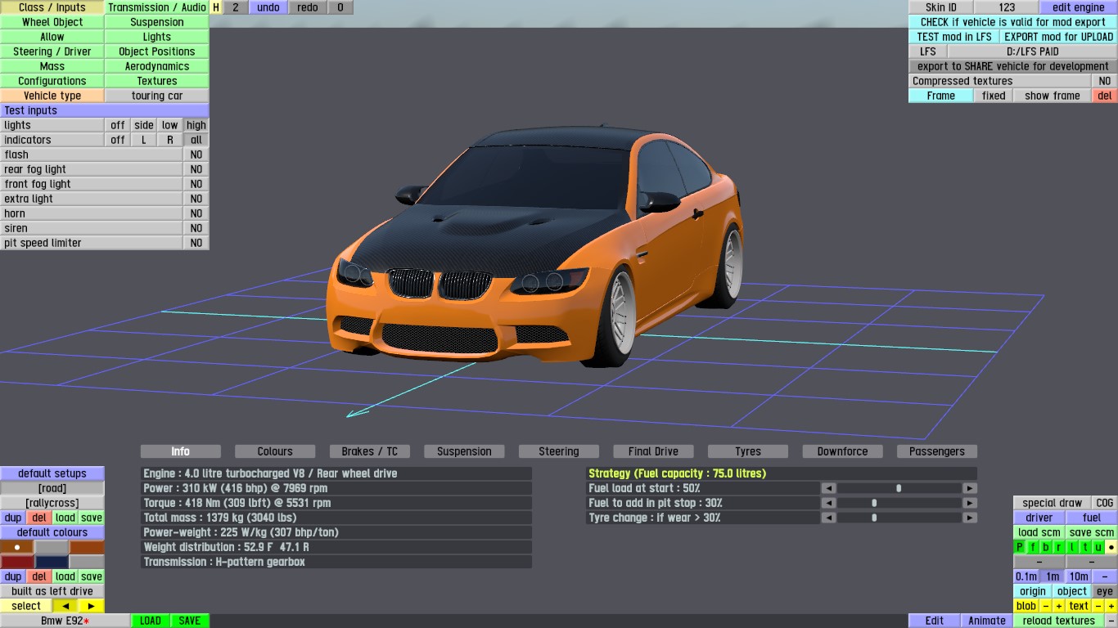Click right arrow for Fuel to add in pit stop
The height and width of the screenshot is (628, 1118).
[x=969, y=503]
